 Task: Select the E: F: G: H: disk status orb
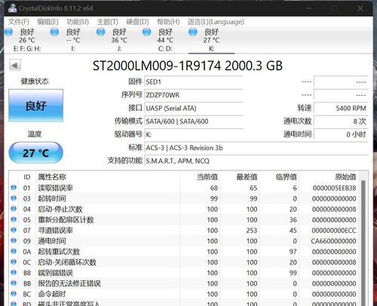(x=8, y=32)
